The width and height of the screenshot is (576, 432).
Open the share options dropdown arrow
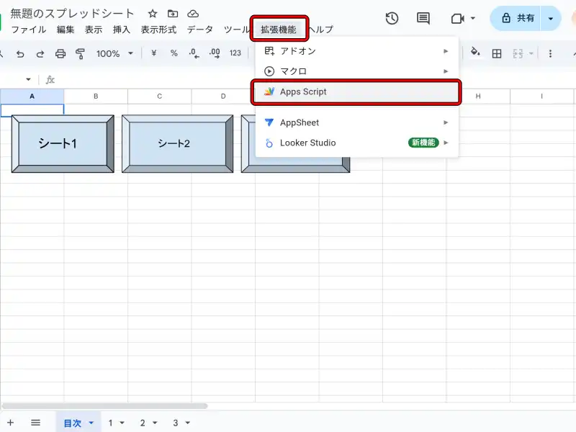click(x=550, y=19)
